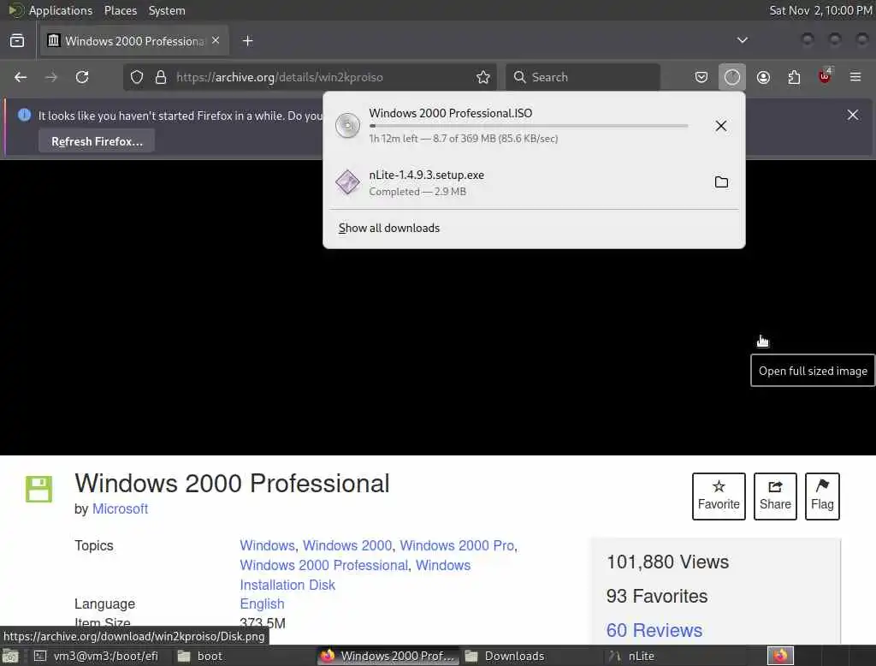The height and width of the screenshot is (666, 876).
Task: Open the System menu
Action: (x=167, y=10)
